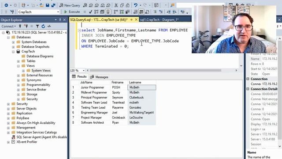Click the Change Connection icon
Image resolution: width=282 pixels, height=159 pixels.
tap(12, 12)
